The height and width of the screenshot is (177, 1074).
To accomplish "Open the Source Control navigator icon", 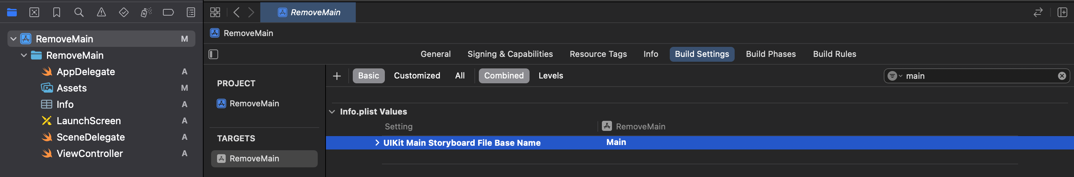I will point(34,13).
